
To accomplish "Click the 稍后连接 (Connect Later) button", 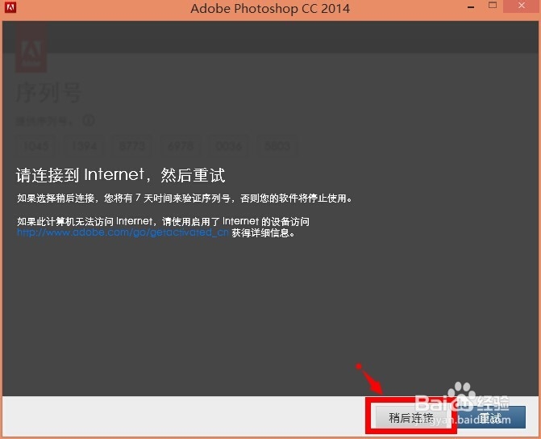I will click(411, 417).
